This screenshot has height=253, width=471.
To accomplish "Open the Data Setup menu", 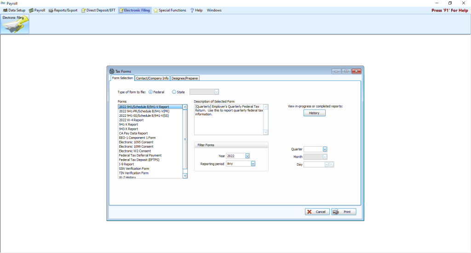I will [14, 10].
